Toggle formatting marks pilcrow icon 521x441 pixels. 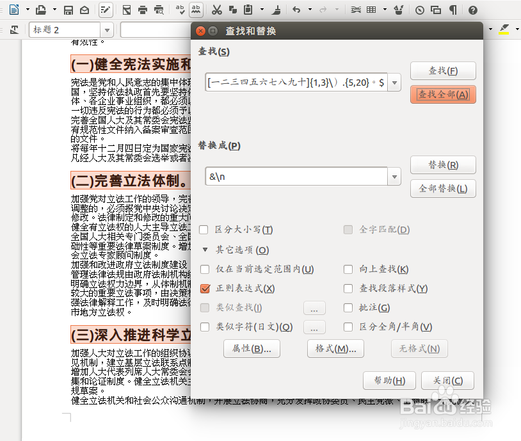(453, 10)
